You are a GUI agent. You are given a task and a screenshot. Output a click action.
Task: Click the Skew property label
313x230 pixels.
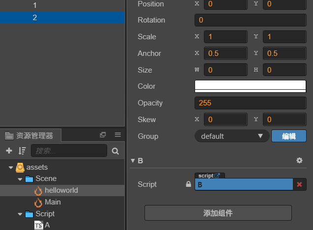(x=147, y=120)
